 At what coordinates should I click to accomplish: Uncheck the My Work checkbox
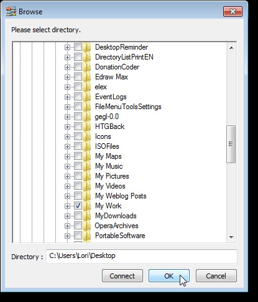pyautogui.click(x=78, y=206)
